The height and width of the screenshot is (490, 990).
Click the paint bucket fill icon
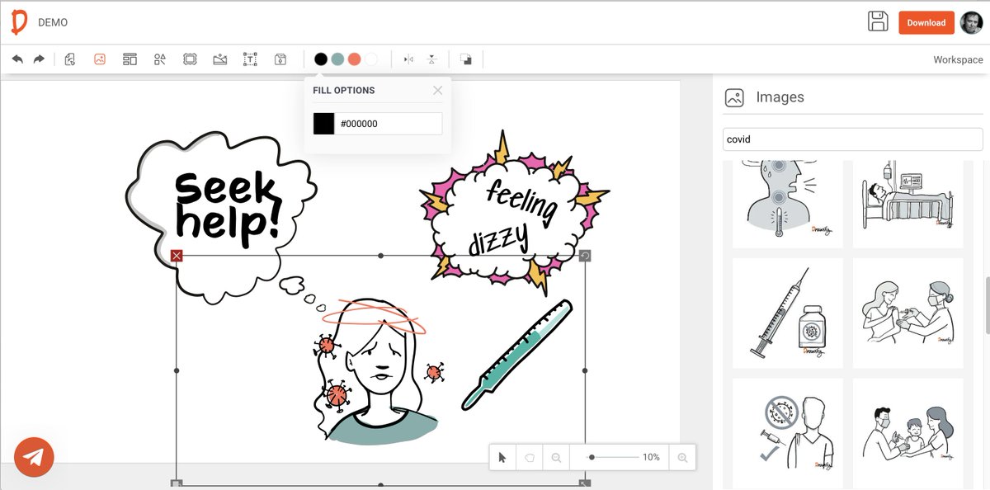pyautogui.click(x=280, y=59)
